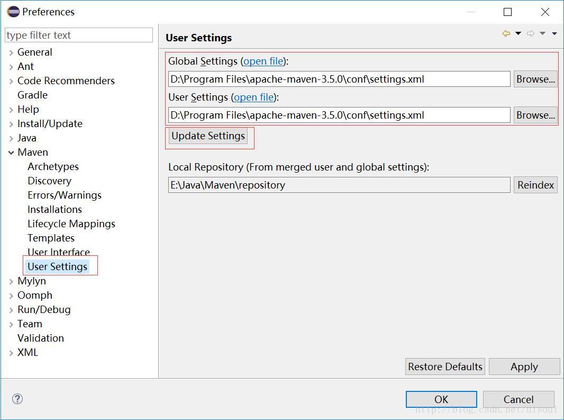The image size is (564, 420).
Task: Click the Local Repository path field
Action: (339, 185)
